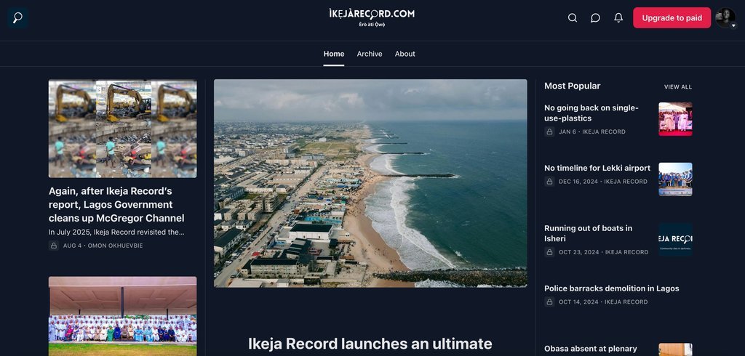Open 'No timeline for Lekki airport' article
This screenshot has width=745, height=356.
tap(597, 168)
